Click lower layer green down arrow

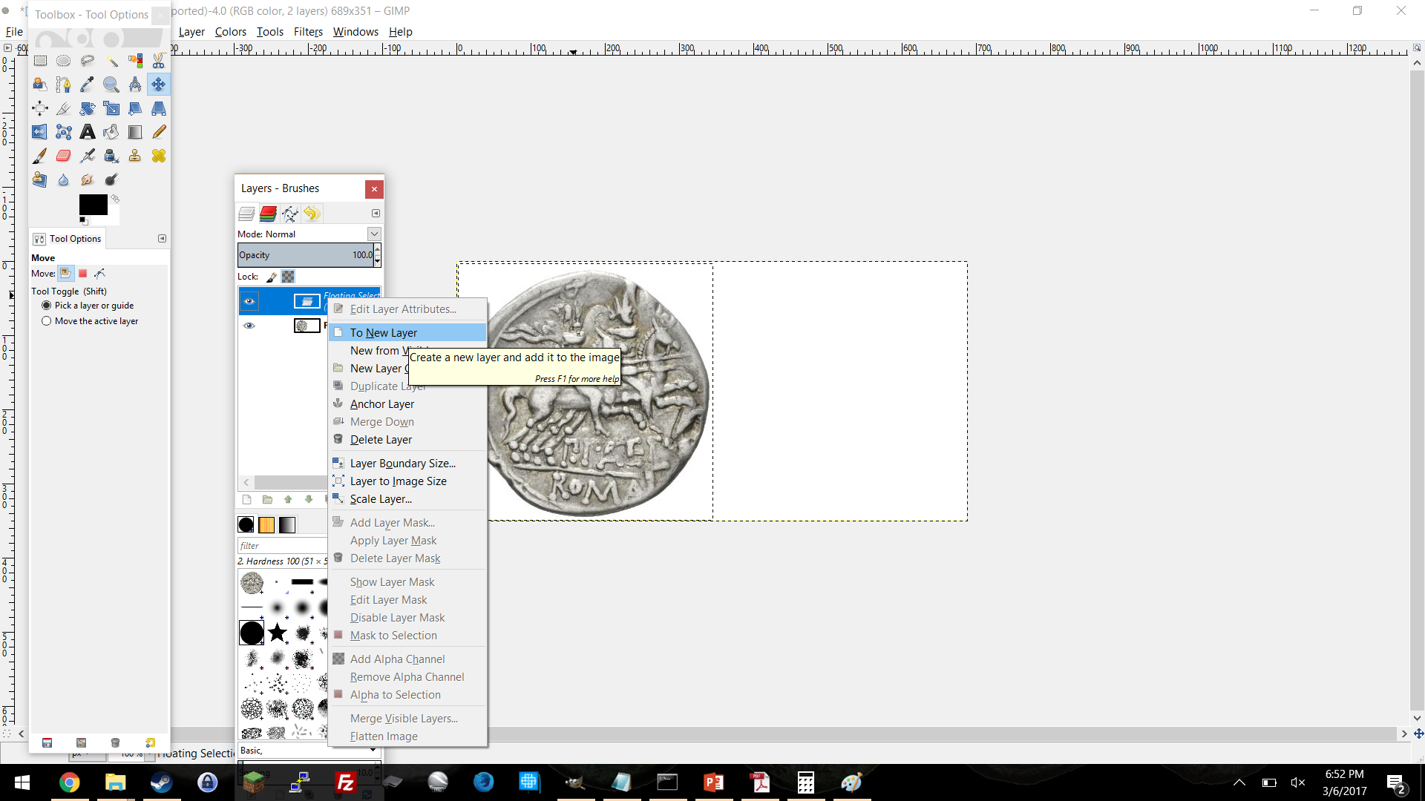pyautogui.click(x=309, y=500)
